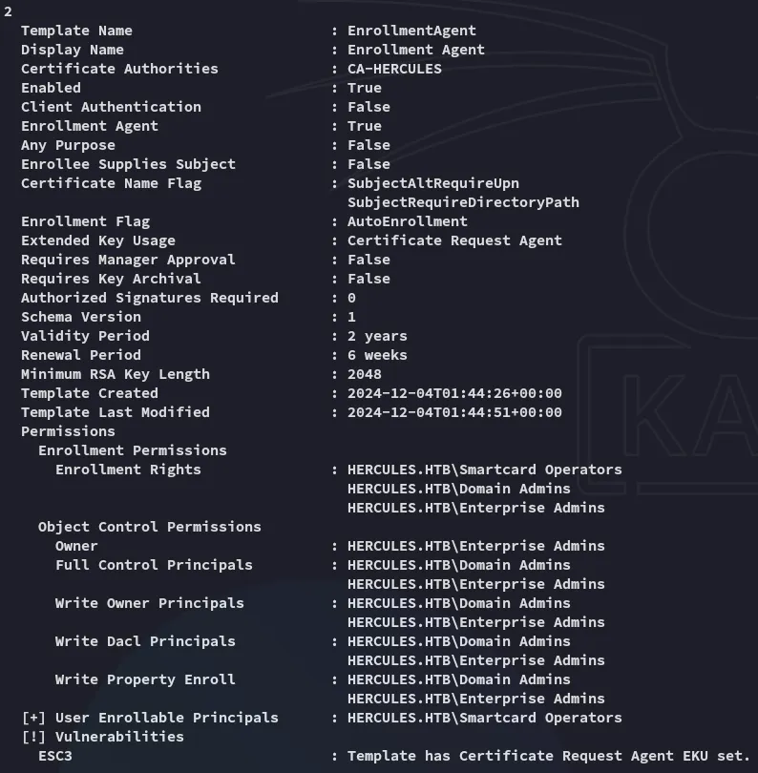Click the AutoEnrollment enrollment flag value
Image resolution: width=758 pixels, height=773 pixels.
[407, 221]
